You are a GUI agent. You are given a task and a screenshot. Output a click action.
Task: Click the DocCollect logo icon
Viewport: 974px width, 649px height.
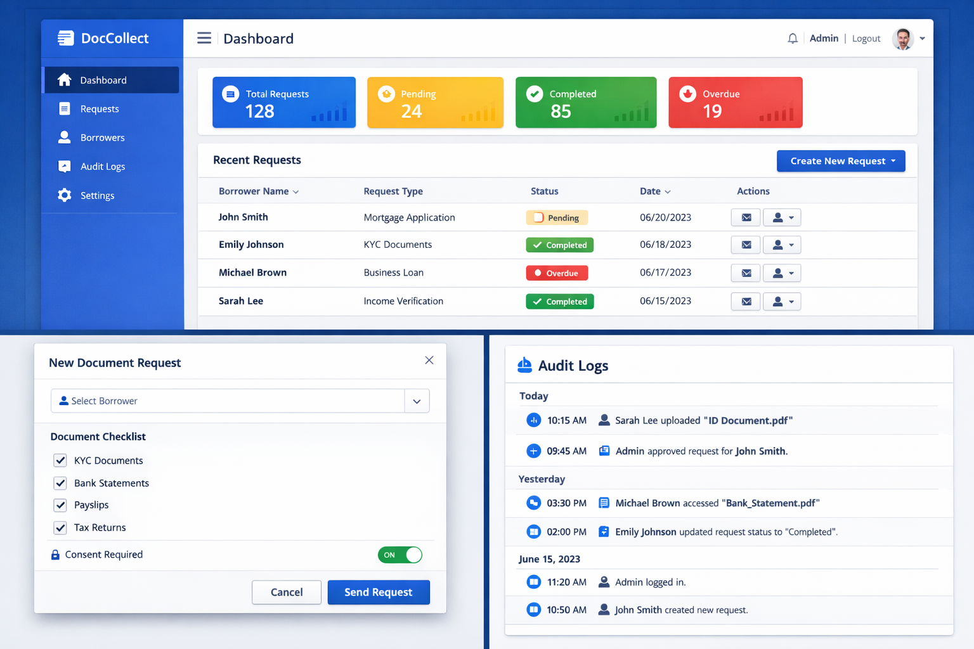65,38
